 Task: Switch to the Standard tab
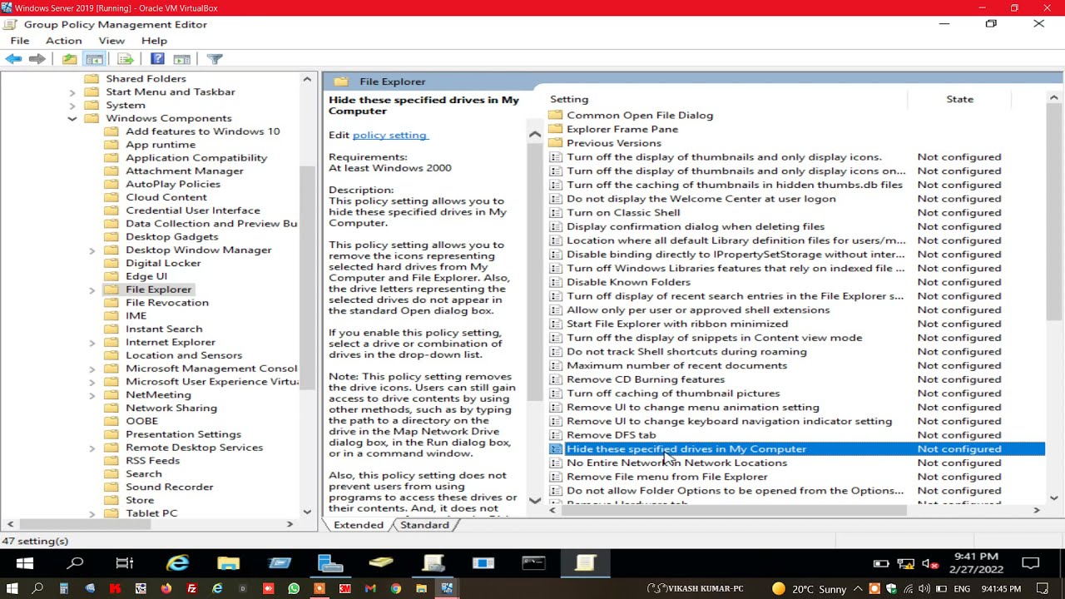click(x=424, y=525)
